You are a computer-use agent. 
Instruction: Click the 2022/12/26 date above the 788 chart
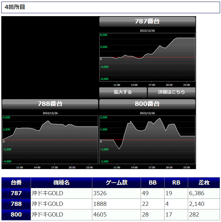50,113
